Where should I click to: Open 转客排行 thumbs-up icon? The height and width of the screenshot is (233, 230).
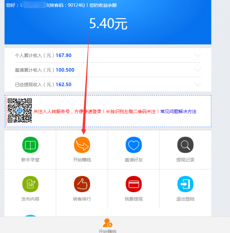point(82,184)
